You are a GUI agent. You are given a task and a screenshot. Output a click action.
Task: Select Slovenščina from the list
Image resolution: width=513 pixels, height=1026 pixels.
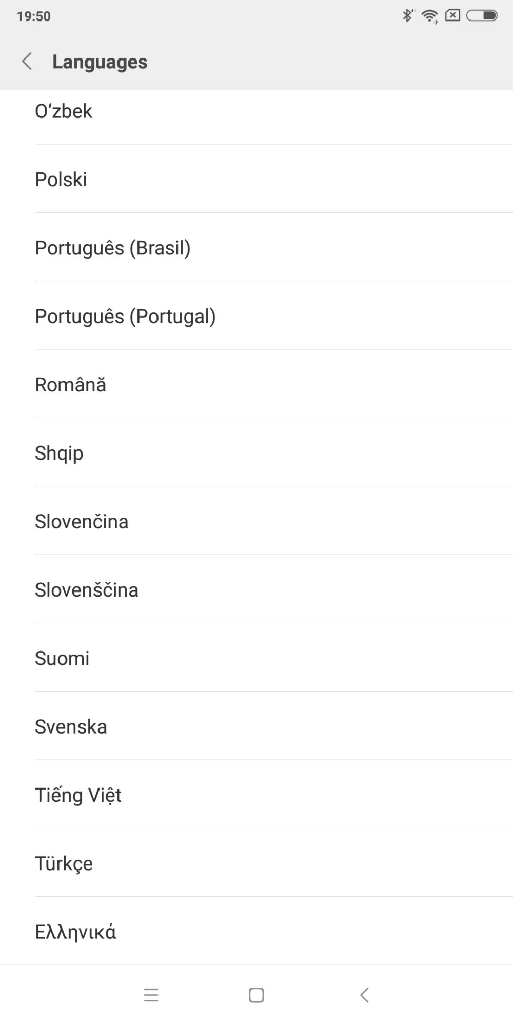pos(87,590)
